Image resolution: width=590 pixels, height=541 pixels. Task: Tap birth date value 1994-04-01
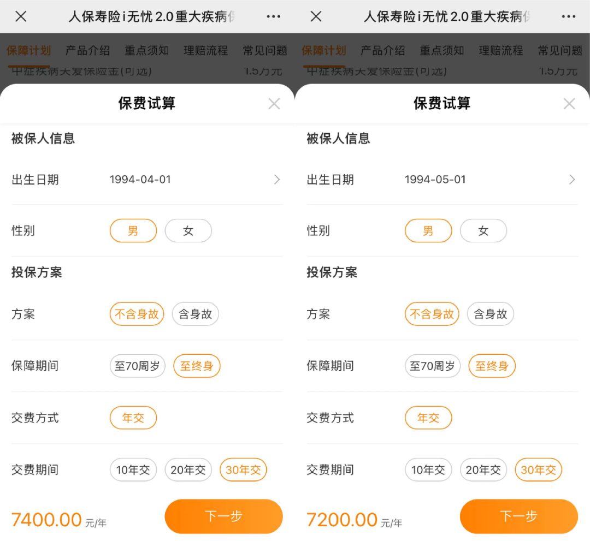(140, 180)
